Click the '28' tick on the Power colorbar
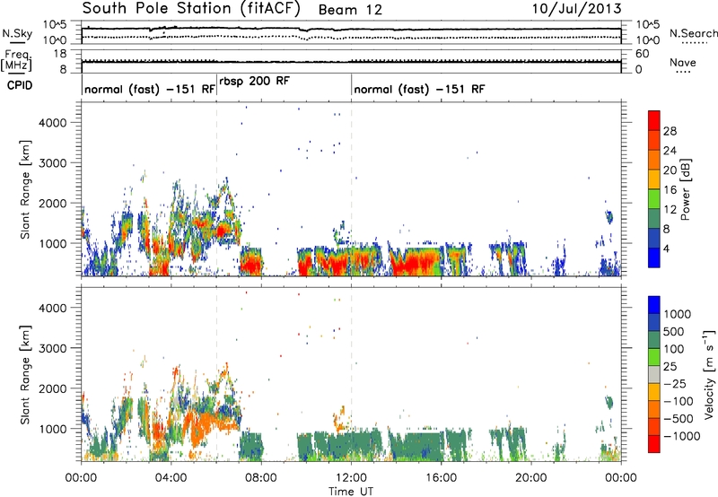Viewport: 718px width, 497px height. (x=670, y=131)
